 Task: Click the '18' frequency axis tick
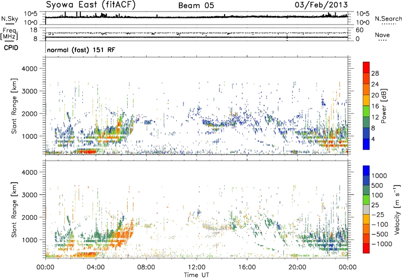pos(34,30)
